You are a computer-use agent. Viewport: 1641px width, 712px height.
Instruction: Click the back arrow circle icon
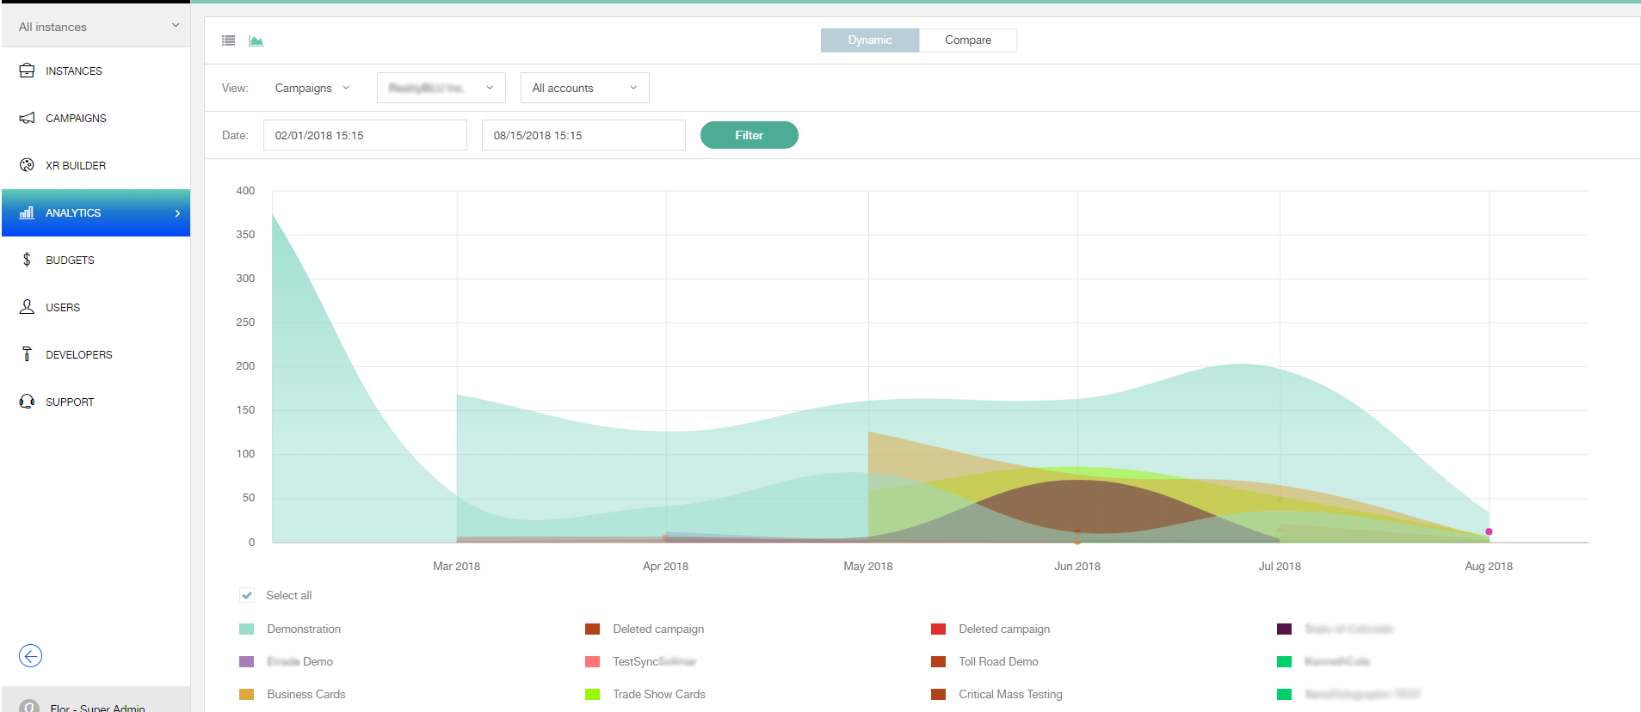pos(30,656)
